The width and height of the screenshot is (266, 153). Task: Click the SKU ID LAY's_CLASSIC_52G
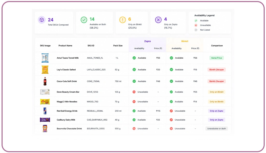point(96,70)
